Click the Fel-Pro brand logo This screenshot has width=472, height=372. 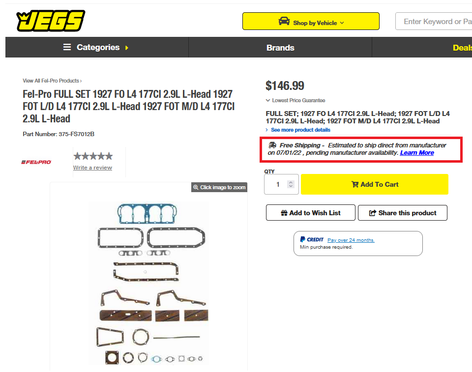36,162
